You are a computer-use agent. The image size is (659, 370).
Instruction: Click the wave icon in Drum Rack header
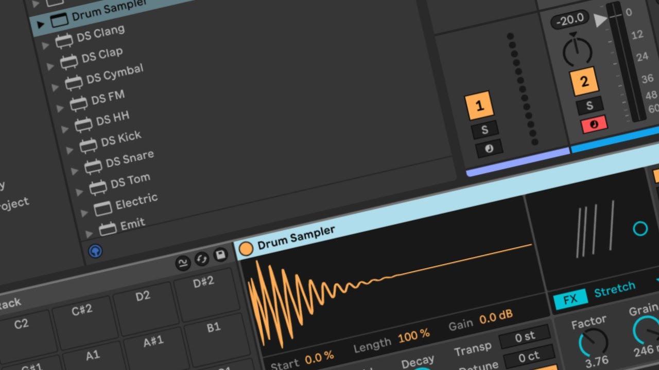point(183,264)
